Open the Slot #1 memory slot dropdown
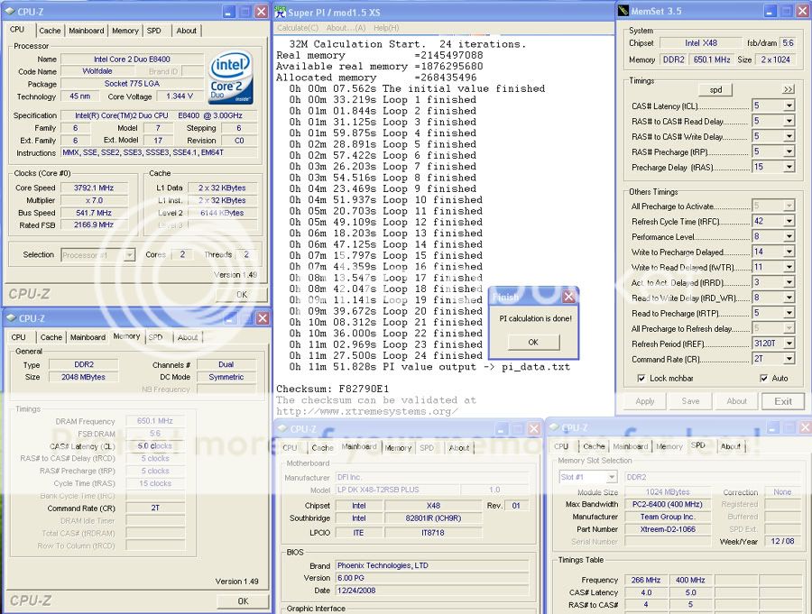812x614 pixels. pyautogui.click(x=612, y=477)
